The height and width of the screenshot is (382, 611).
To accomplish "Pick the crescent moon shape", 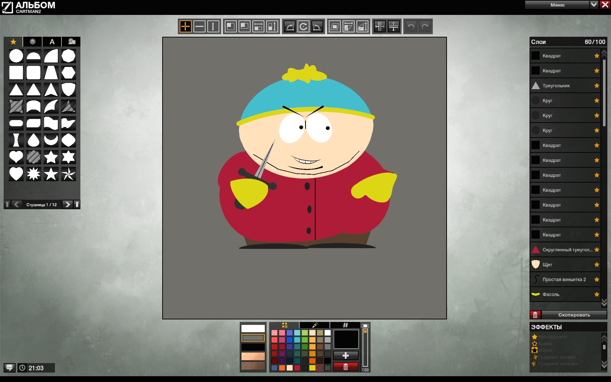I will pos(51,140).
